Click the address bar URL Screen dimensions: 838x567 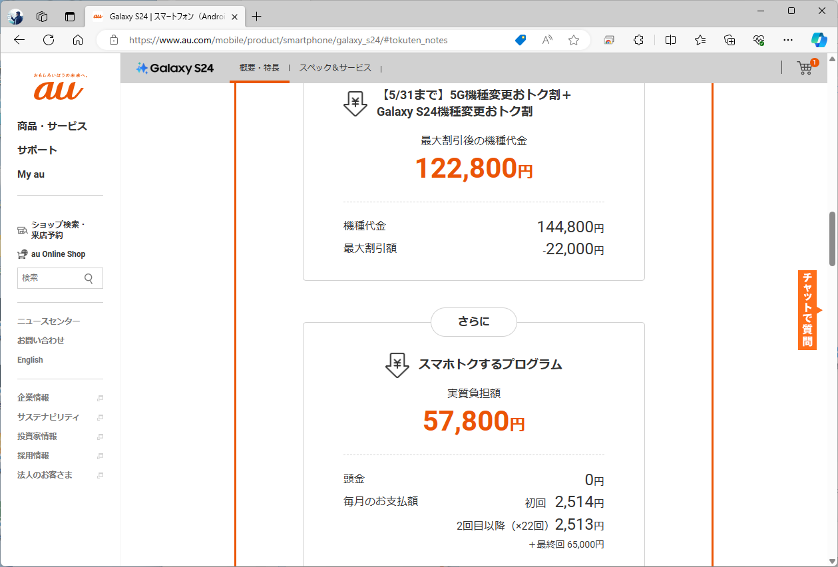[x=288, y=40]
